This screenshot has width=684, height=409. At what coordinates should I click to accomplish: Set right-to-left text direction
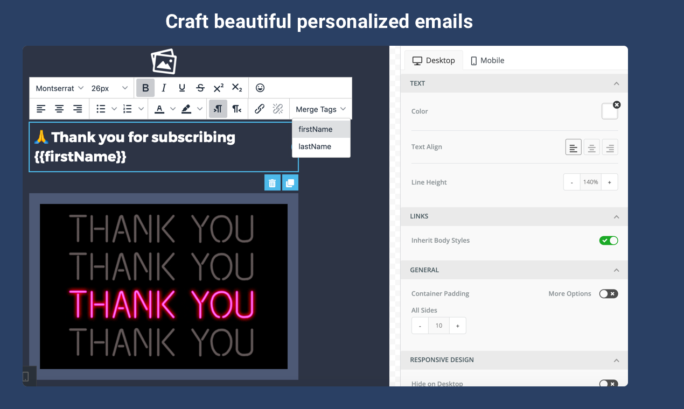(x=236, y=109)
